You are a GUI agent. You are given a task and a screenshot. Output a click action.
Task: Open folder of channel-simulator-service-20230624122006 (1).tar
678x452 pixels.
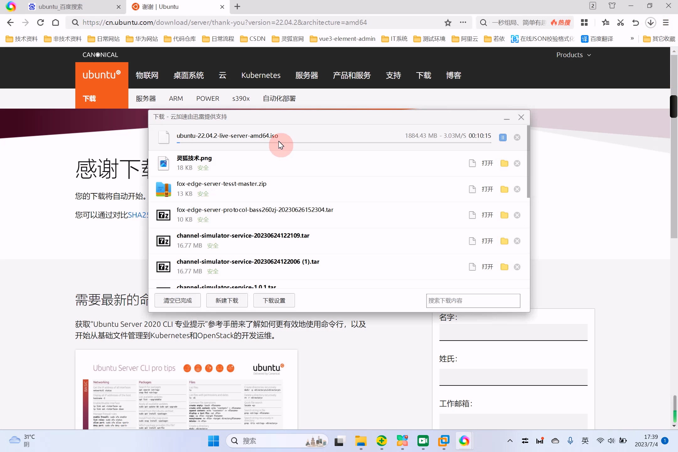point(504,267)
